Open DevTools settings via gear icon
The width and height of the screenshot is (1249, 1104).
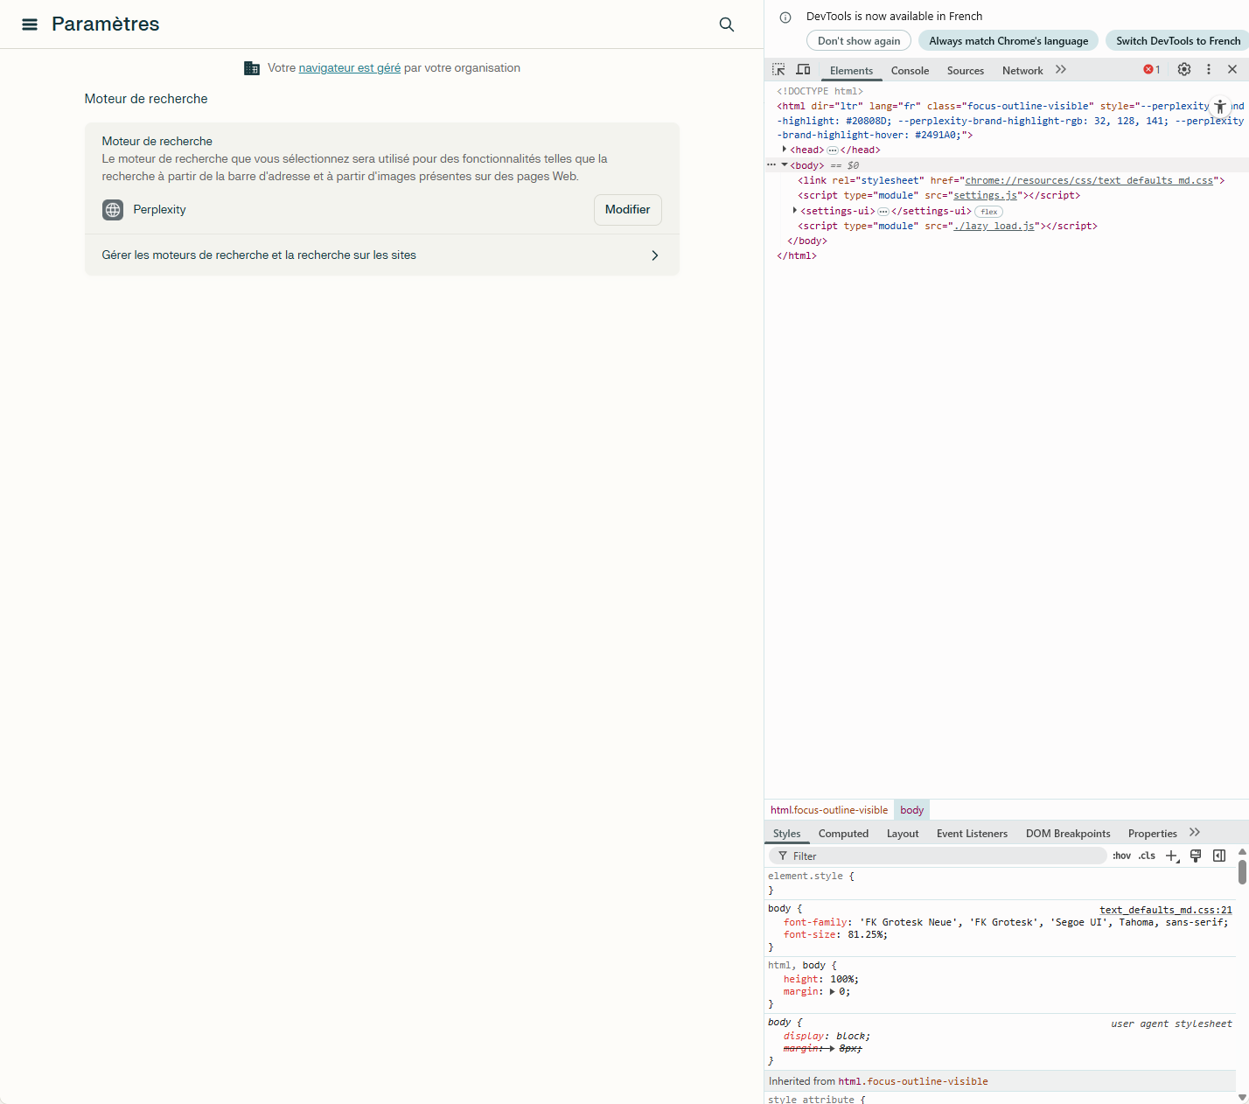(x=1183, y=69)
